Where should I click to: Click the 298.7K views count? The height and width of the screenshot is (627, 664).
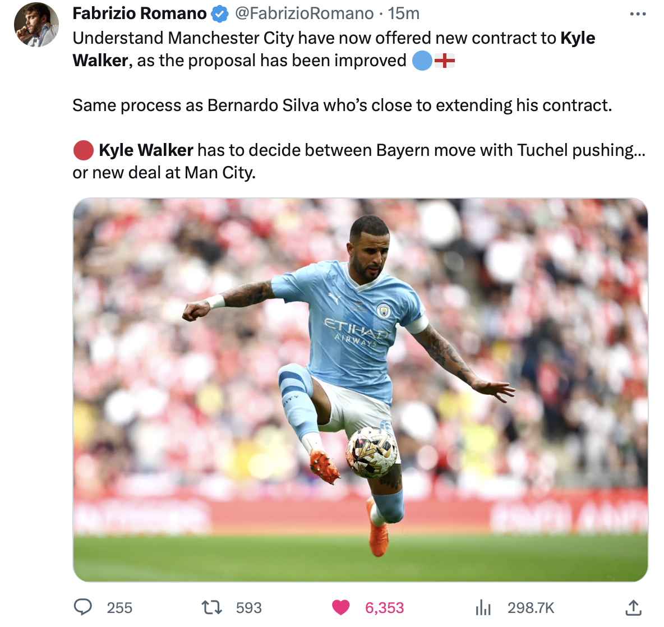[x=531, y=608]
